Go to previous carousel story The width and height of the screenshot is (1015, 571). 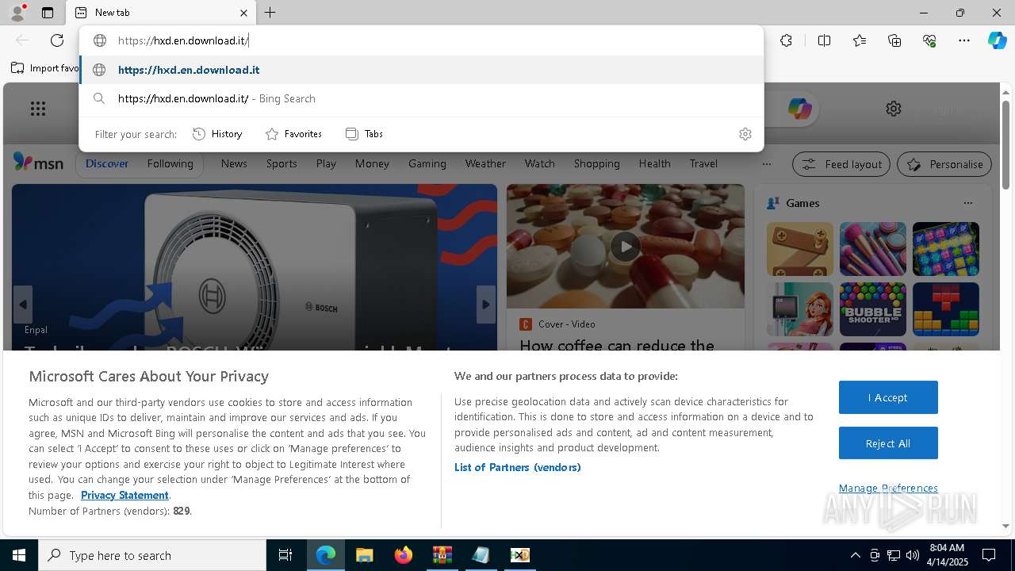click(x=23, y=305)
